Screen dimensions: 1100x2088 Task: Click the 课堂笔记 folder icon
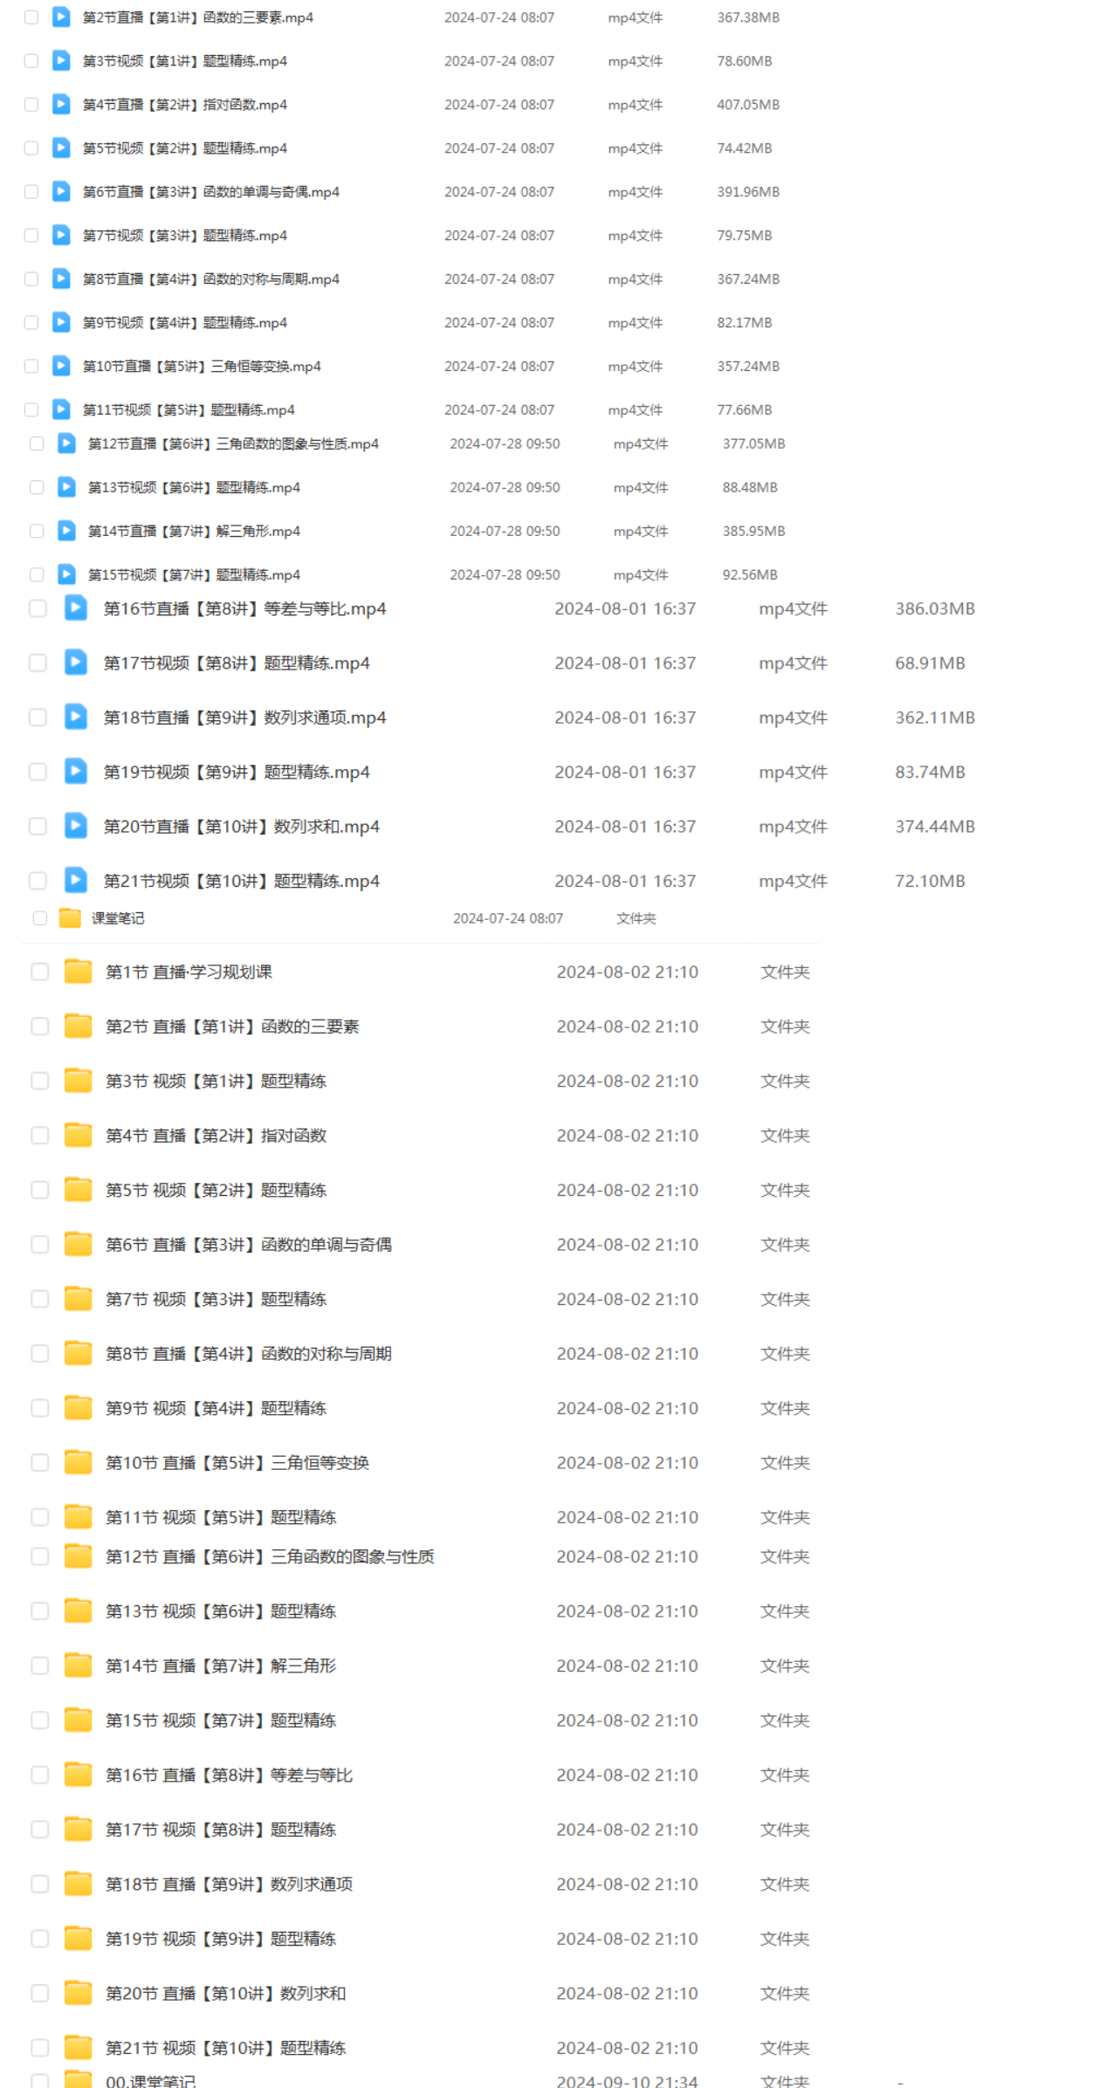70,917
